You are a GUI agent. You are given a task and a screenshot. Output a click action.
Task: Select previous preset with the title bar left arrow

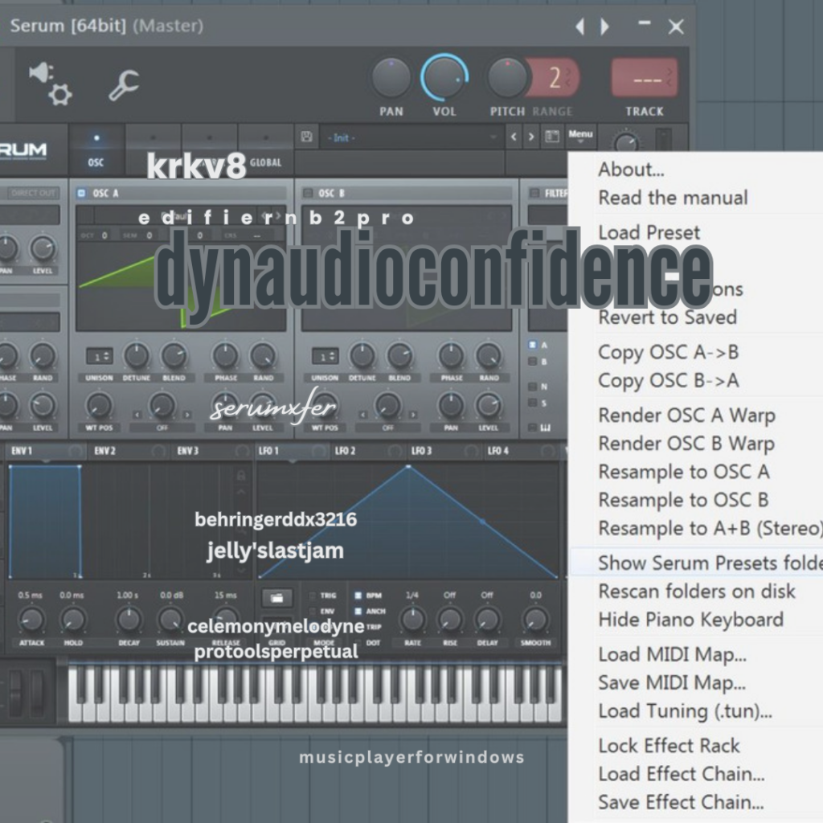[x=580, y=27]
